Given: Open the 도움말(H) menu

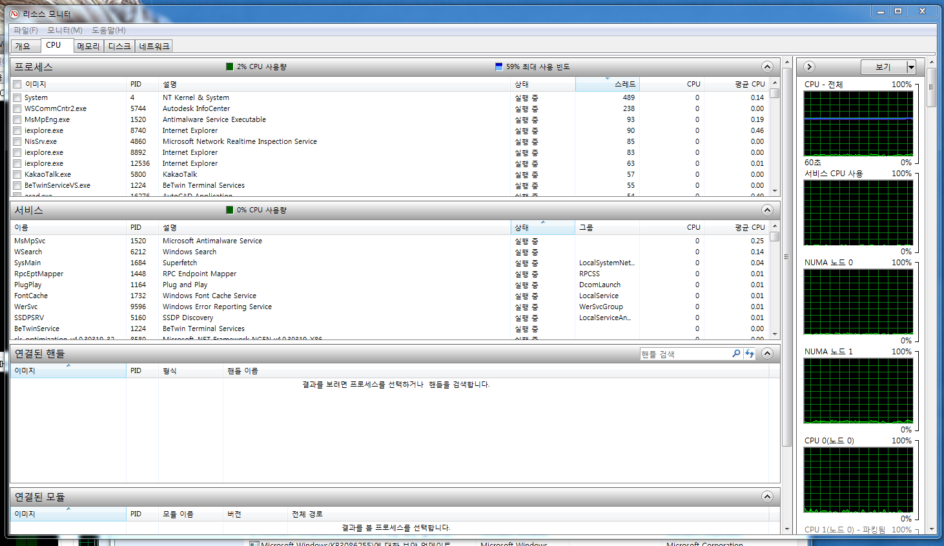Looking at the screenshot, I should coord(108,30).
